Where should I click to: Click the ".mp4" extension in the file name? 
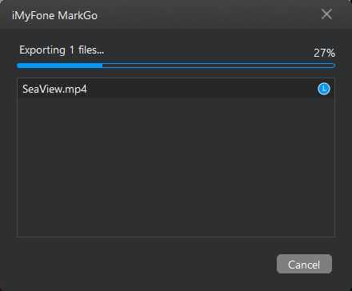(x=76, y=90)
